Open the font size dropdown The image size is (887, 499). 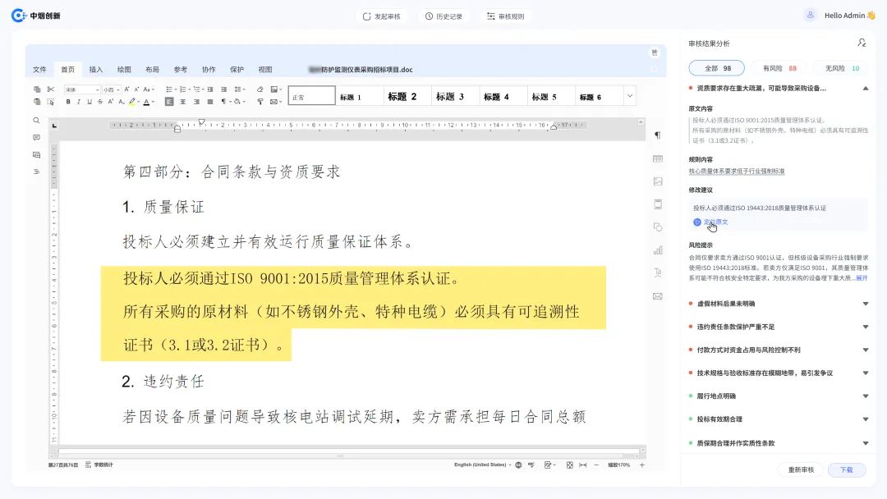click(x=112, y=89)
